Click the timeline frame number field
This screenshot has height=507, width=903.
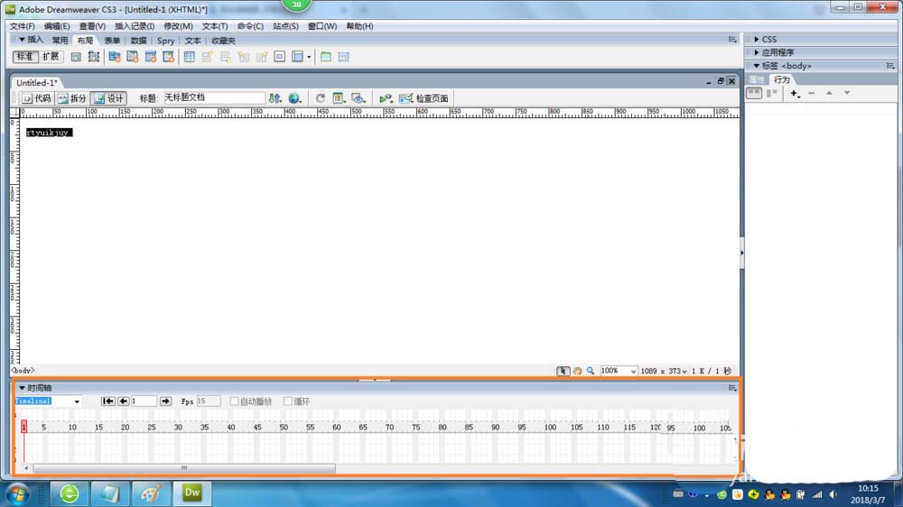(144, 401)
